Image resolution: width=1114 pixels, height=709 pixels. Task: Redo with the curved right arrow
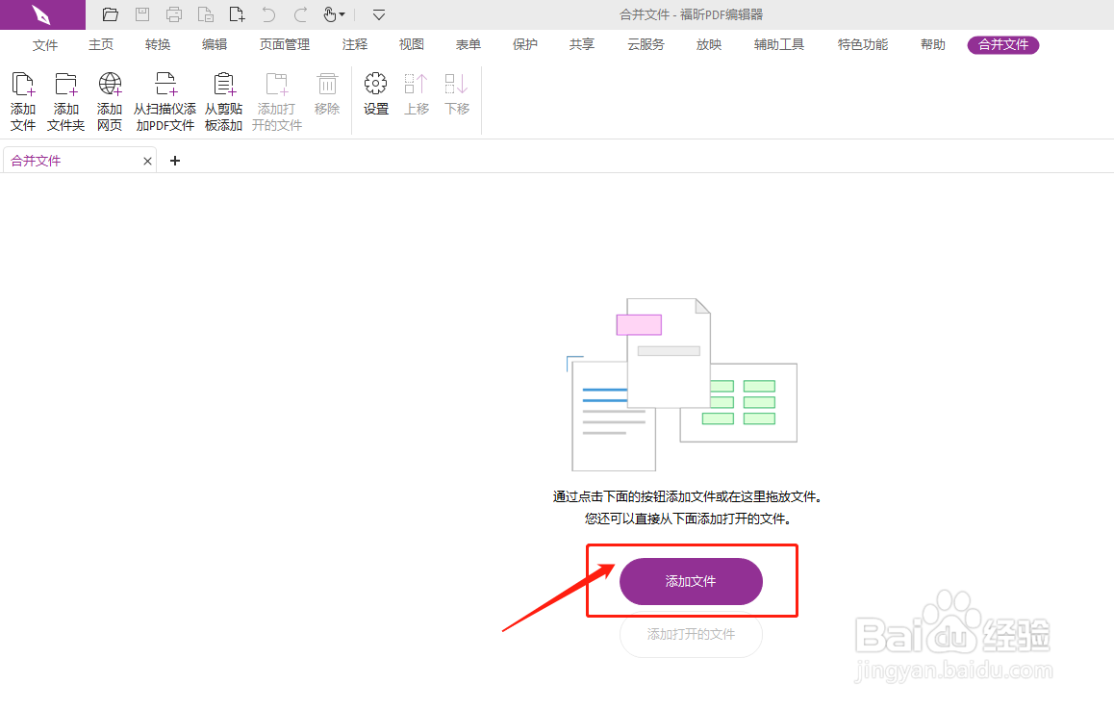point(300,14)
